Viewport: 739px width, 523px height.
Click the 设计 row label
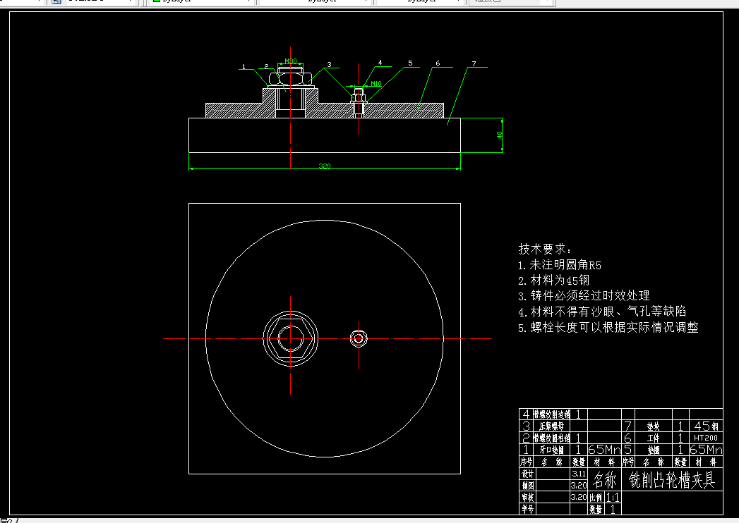[x=528, y=474]
